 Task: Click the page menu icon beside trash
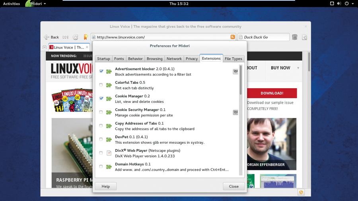point(304,37)
